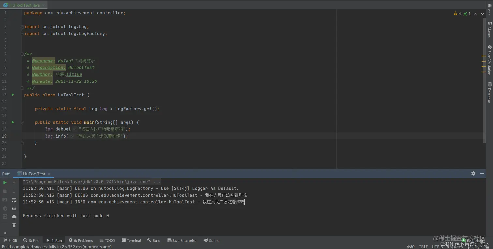Screen dimensions: 493x249
Task: Open Run panel settings gear
Action: pos(473,174)
